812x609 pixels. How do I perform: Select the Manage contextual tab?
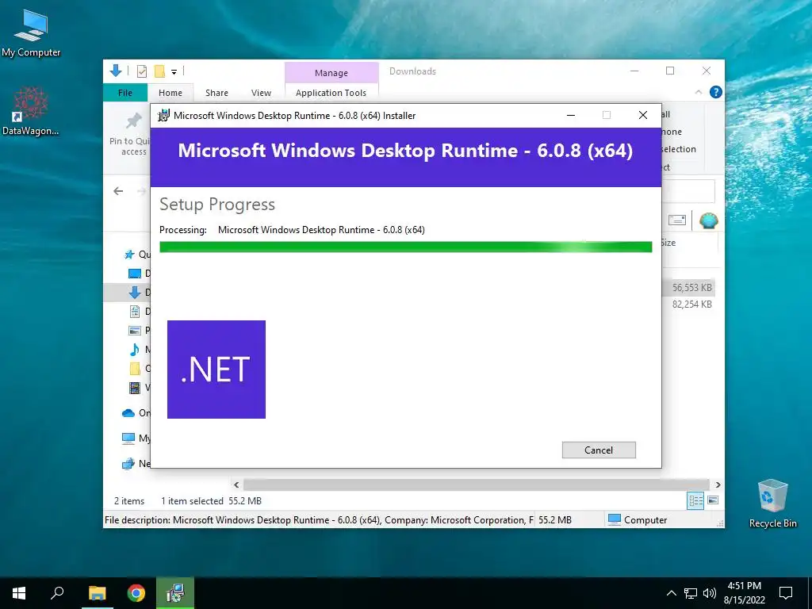[331, 73]
